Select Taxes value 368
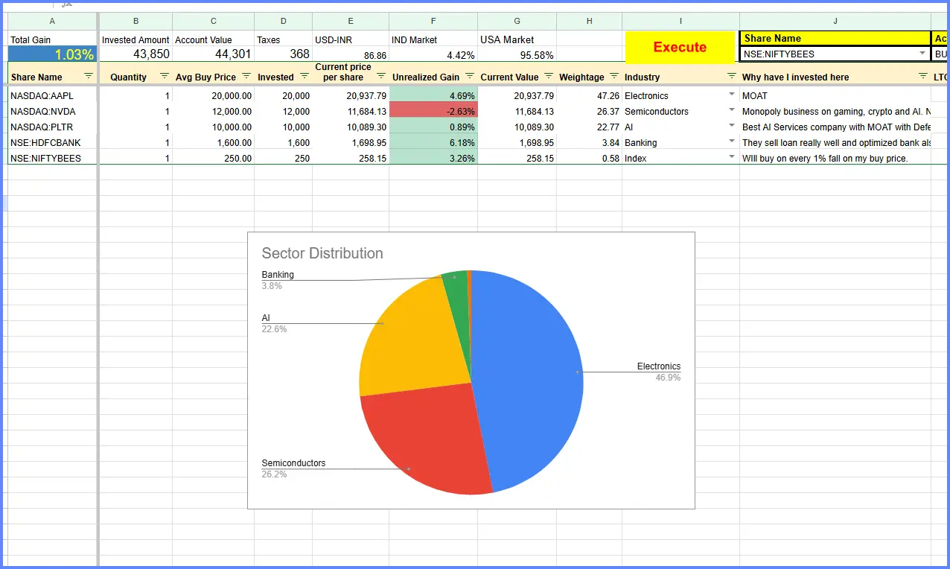The image size is (950, 569). 283,54
